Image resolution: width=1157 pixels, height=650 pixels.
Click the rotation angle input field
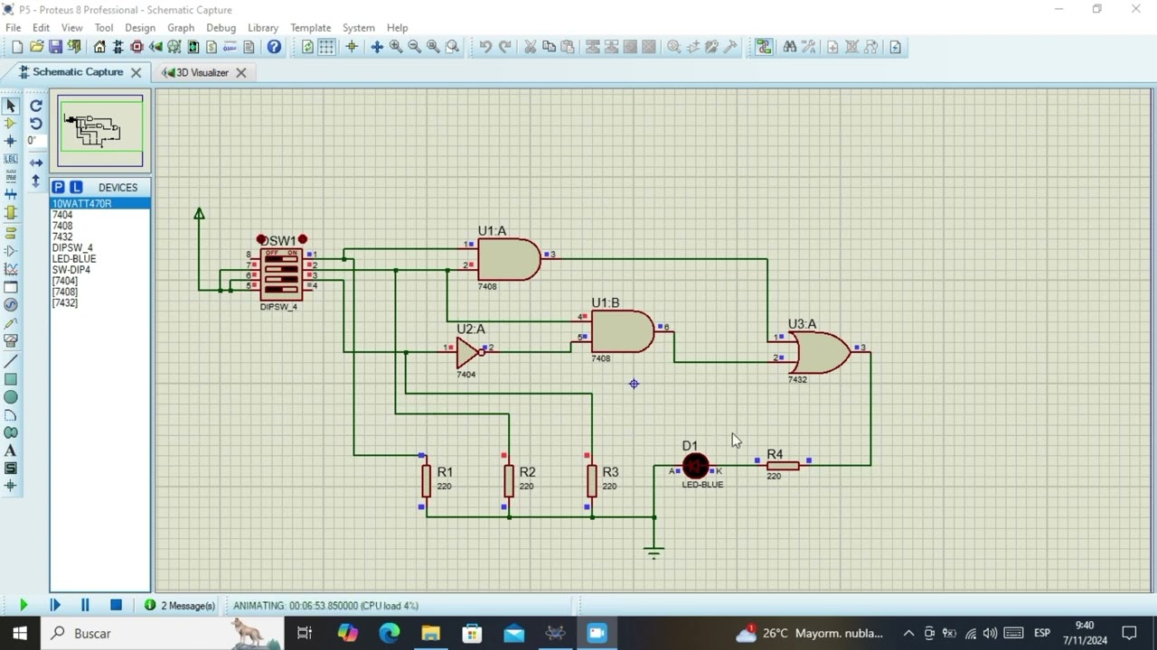pos(36,141)
